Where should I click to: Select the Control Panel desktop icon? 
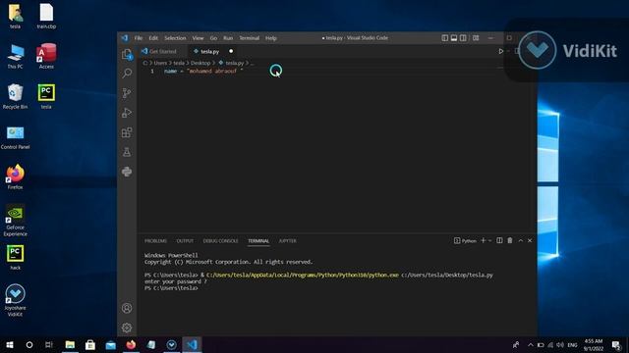pyautogui.click(x=16, y=137)
